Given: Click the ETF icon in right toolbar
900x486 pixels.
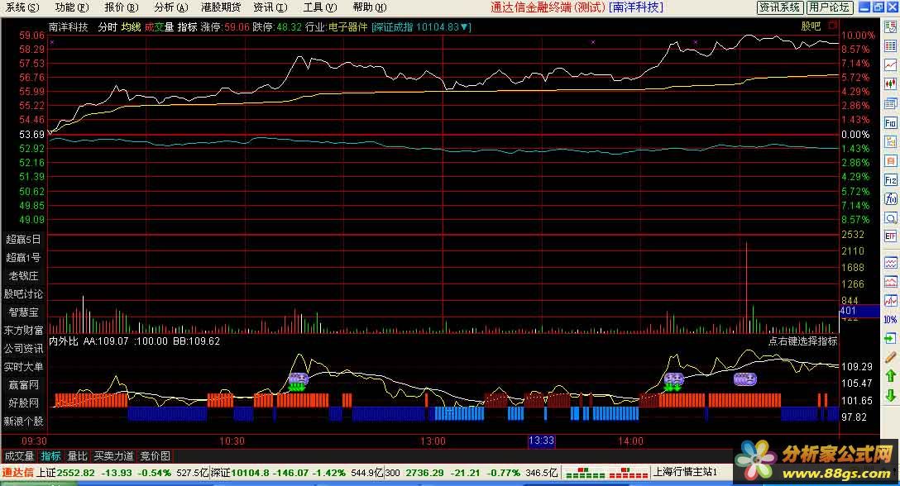Looking at the screenshot, I should point(890,236).
